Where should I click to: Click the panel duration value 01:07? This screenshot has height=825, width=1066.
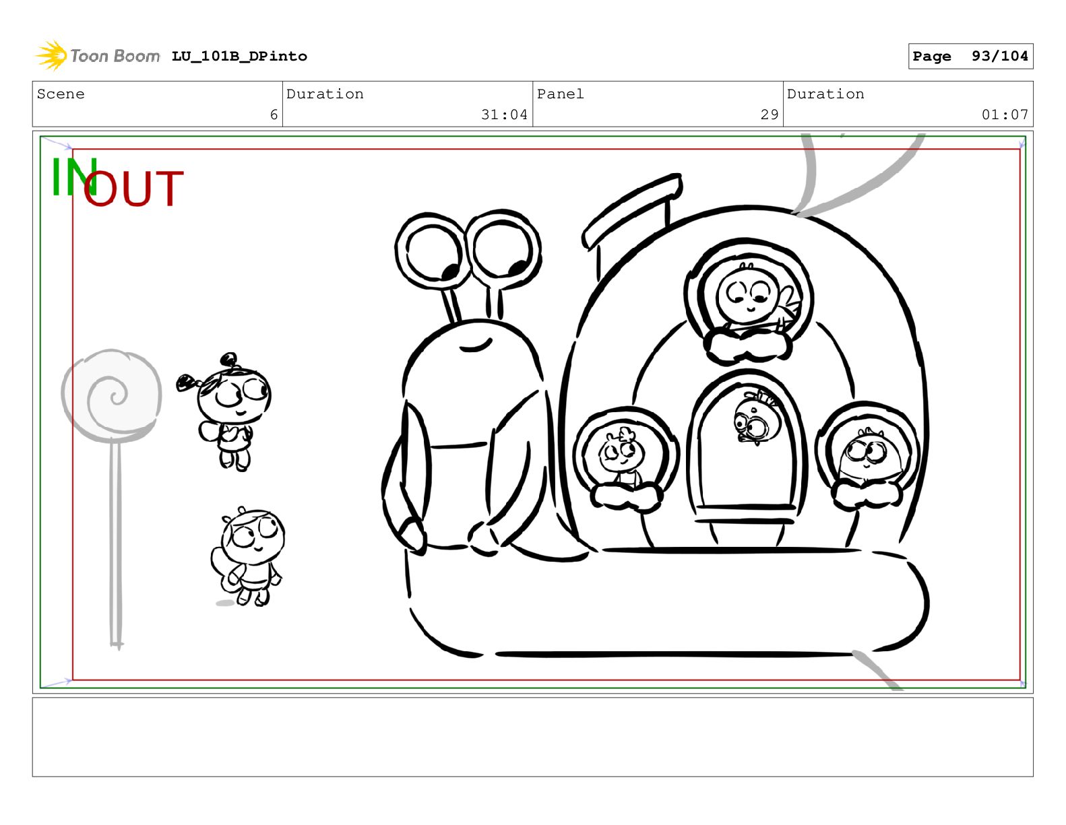click(x=1005, y=115)
